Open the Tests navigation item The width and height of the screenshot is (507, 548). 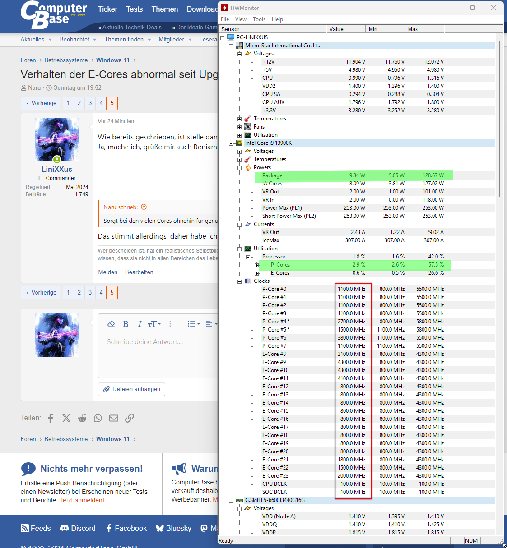pyautogui.click(x=134, y=9)
